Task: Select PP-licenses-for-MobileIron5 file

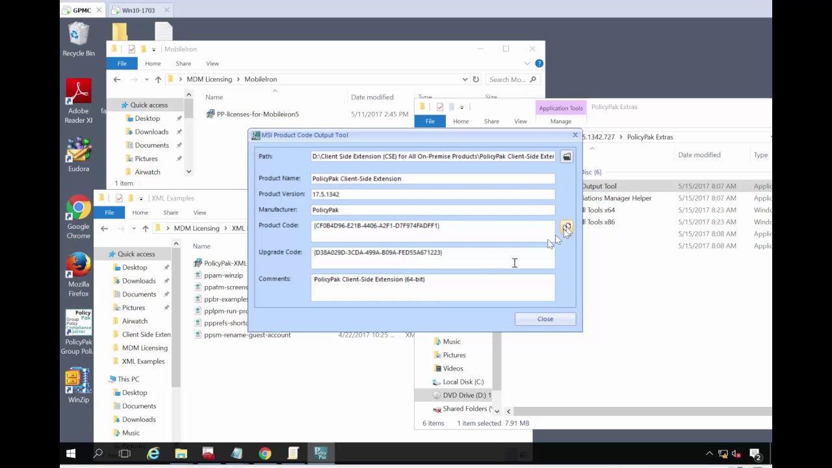Action: pos(252,114)
